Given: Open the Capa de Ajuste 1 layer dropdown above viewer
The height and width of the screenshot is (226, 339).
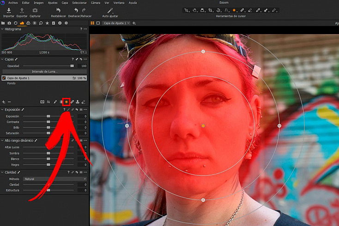Looking at the screenshot, I should (116, 23).
